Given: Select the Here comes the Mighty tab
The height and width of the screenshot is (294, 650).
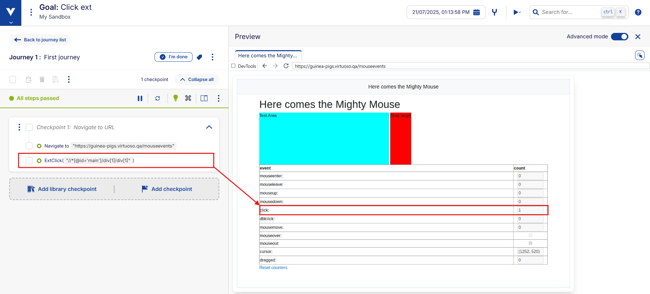Looking at the screenshot, I should [268, 56].
